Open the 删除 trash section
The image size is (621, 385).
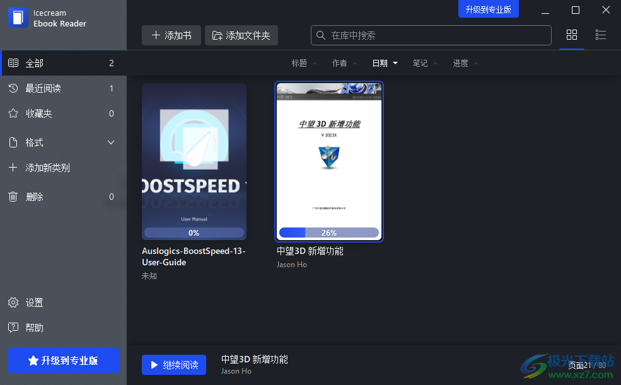pyautogui.click(x=64, y=197)
